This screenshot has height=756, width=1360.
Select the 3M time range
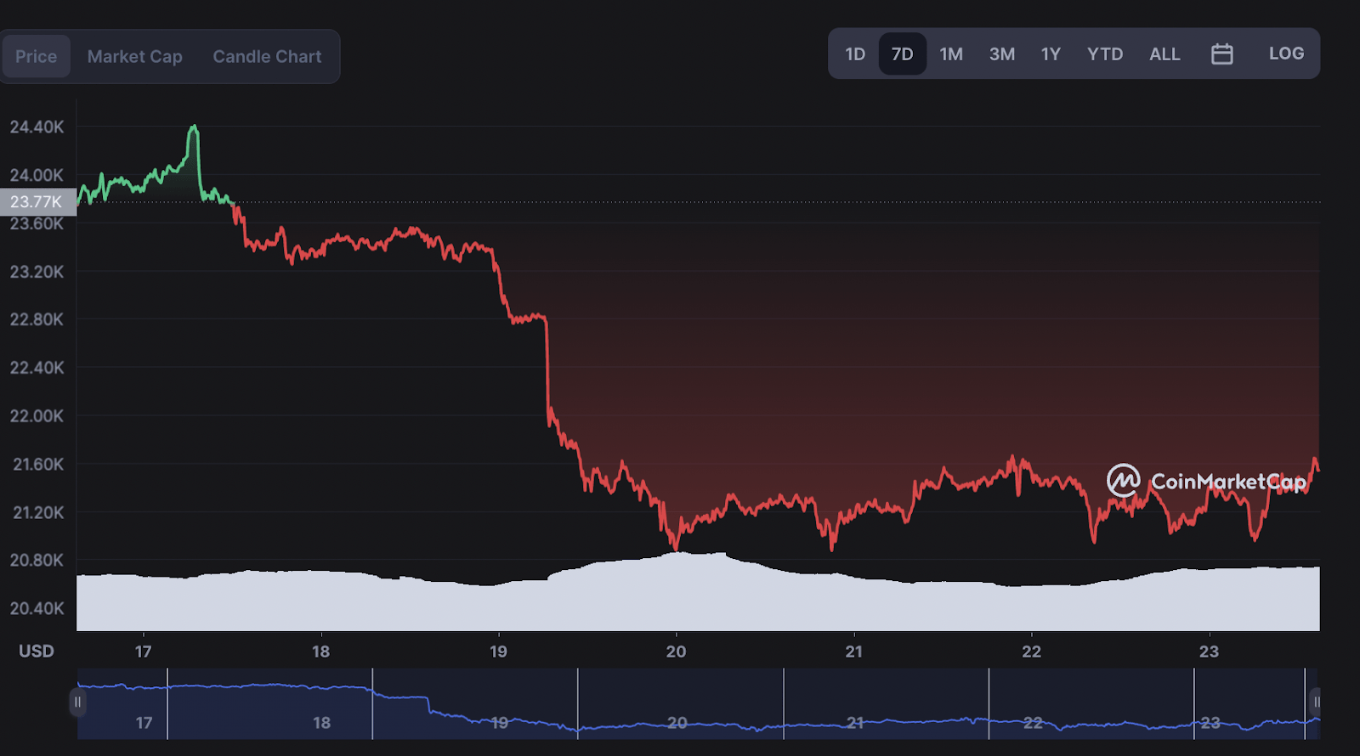pyautogui.click(x=1002, y=54)
